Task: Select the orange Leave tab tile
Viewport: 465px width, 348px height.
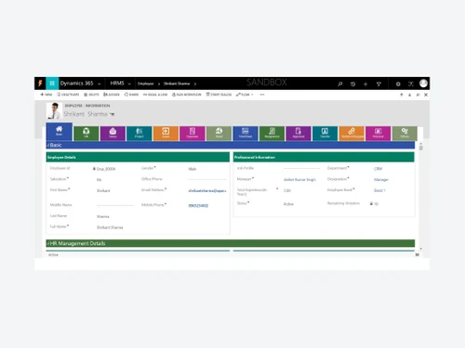Action: point(166,134)
